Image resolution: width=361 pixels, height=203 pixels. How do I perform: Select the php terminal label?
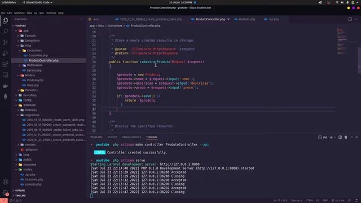coord(323,137)
